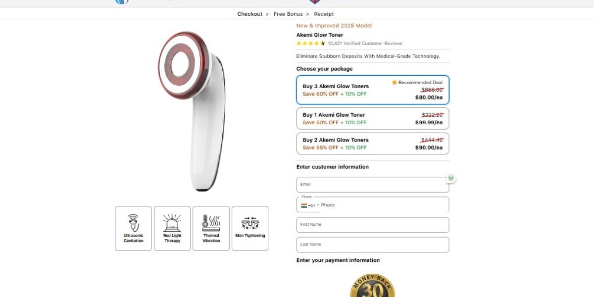
Task: Click the Money Back 30 badge
Action: 373,286
